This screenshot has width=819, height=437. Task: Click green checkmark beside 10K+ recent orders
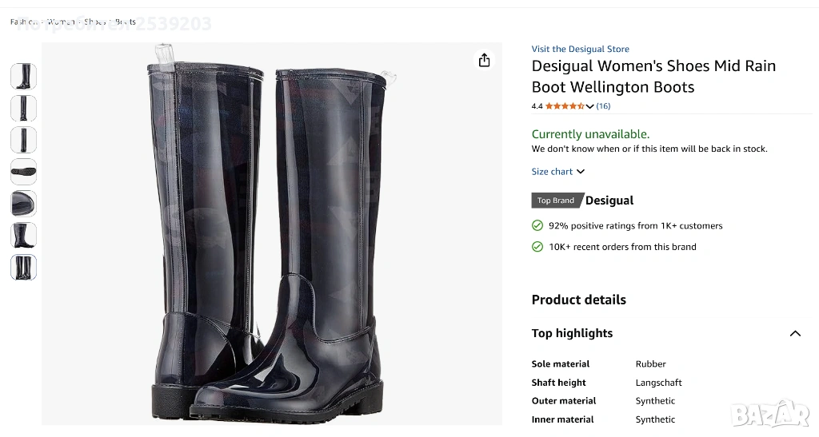coord(537,247)
